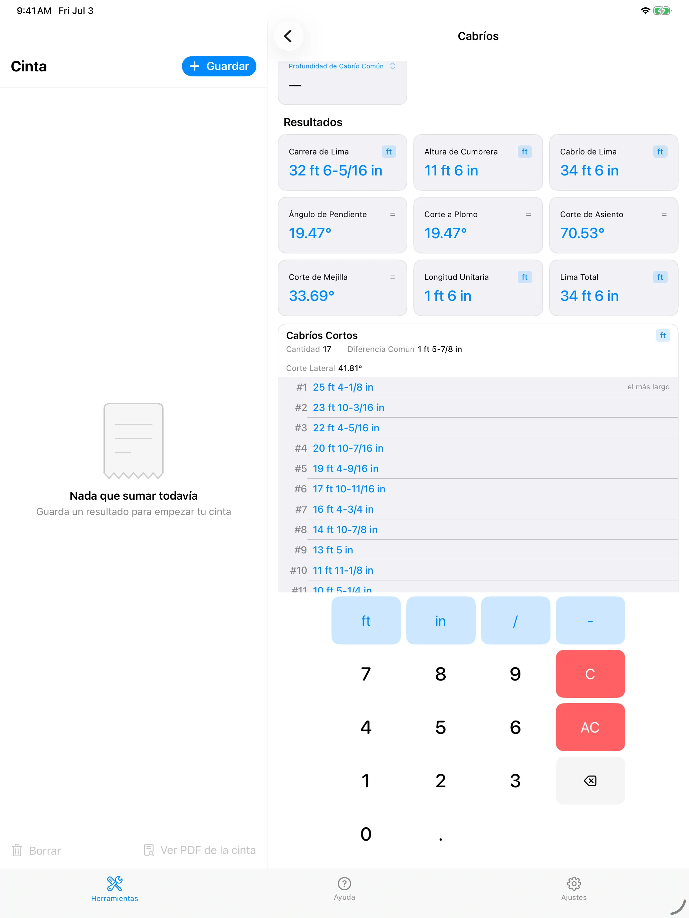689x918 pixels.
Task: Select Lima Total value 34 ft 6 in
Action: tap(589, 296)
